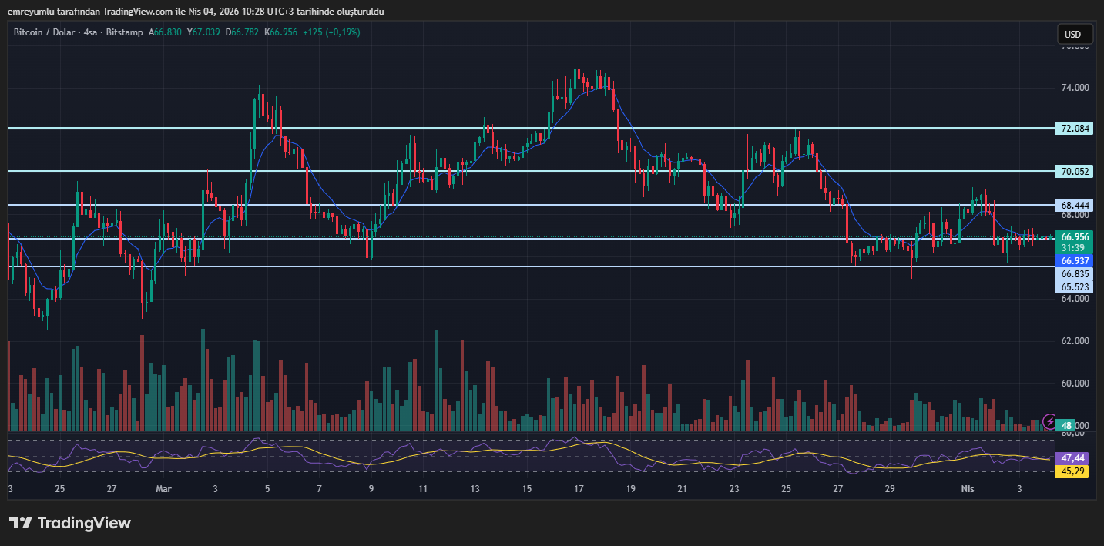1104x546 pixels.
Task: Toggle the USD currency button
Action: tap(1074, 34)
